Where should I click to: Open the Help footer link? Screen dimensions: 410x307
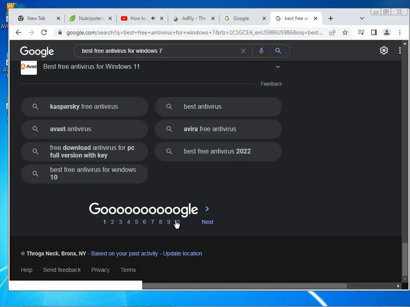26,270
